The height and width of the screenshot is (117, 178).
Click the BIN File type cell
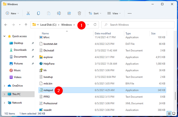tap(130, 84)
